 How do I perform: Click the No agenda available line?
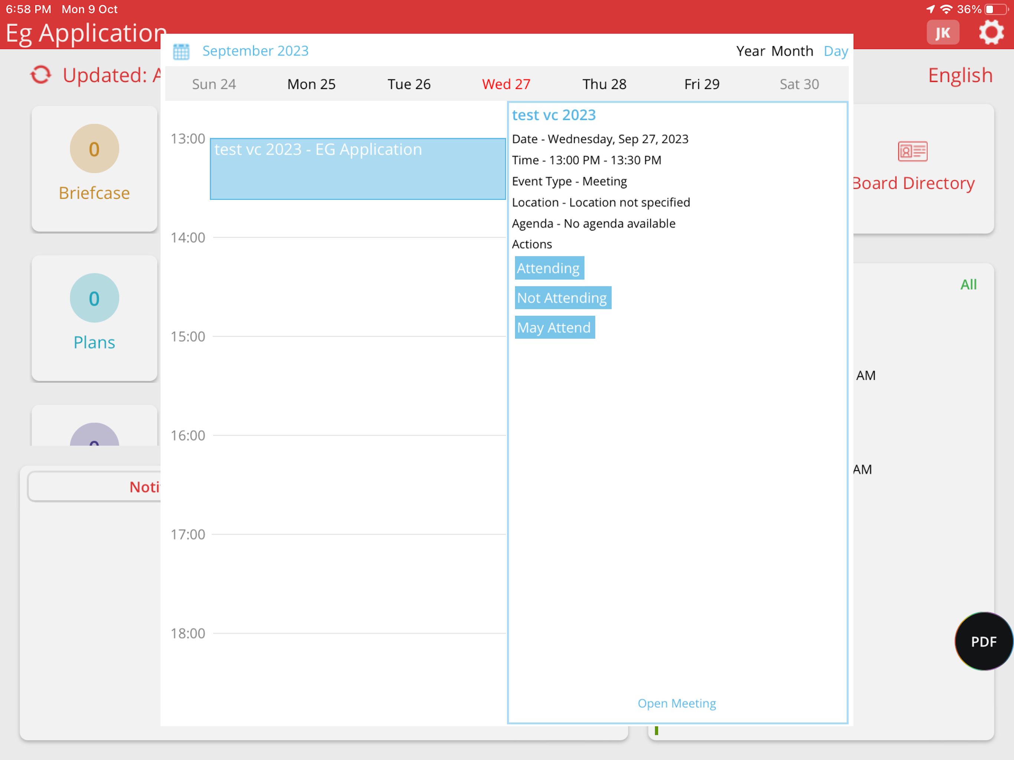pyautogui.click(x=593, y=224)
